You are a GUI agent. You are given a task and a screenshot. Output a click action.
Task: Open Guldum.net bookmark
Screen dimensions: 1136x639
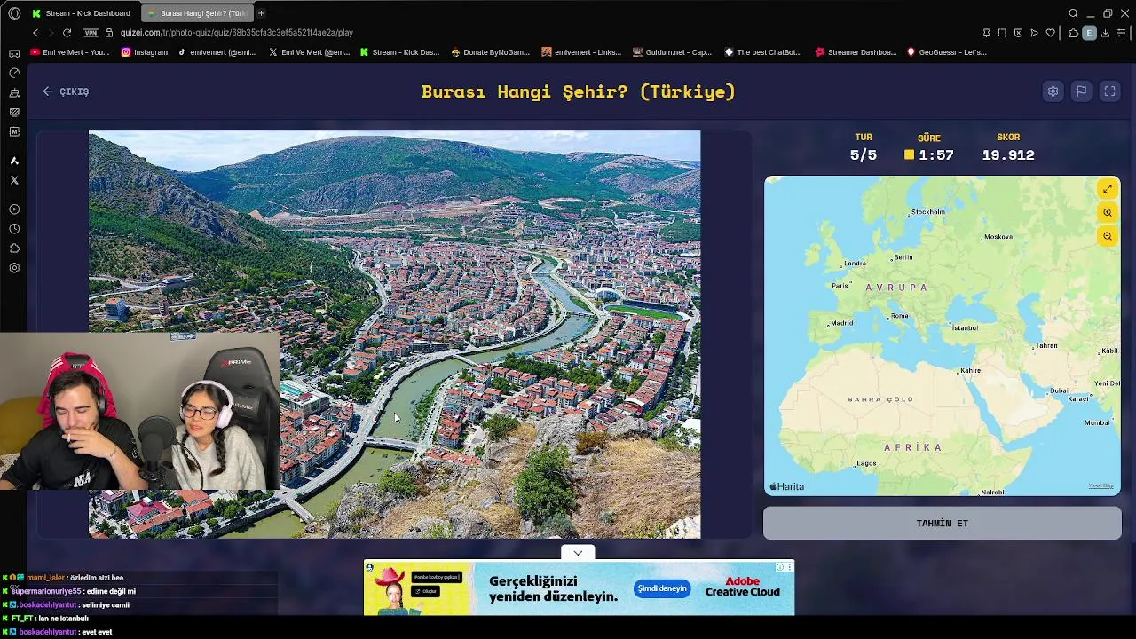(x=672, y=52)
